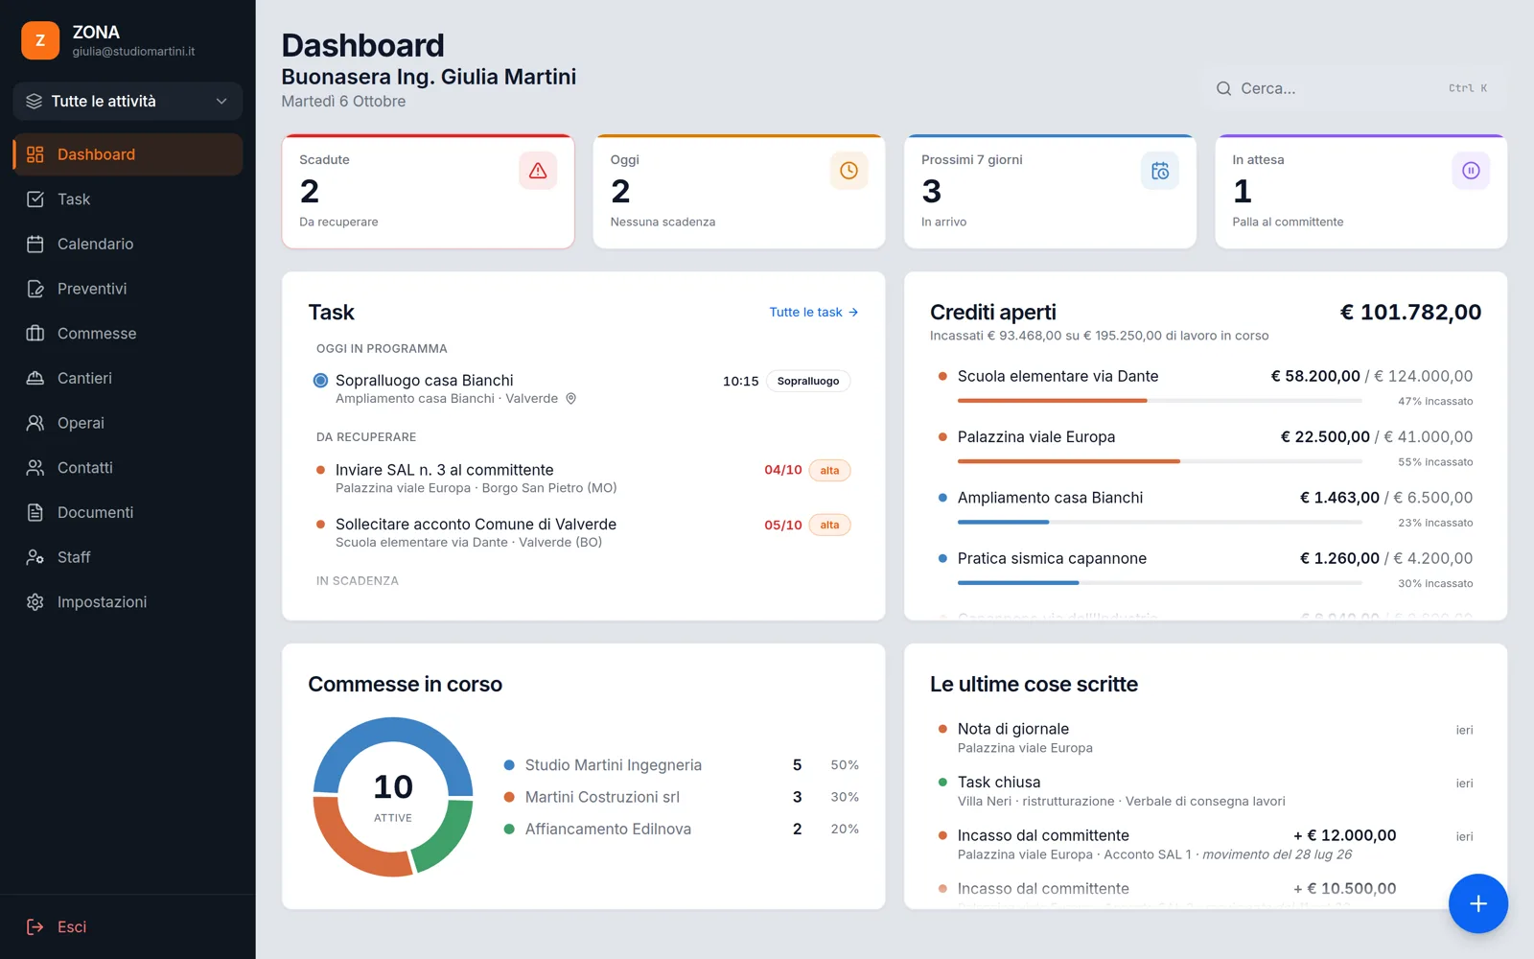
Task: Open Task chiusa Villa Neri entry
Action: 1205,791
